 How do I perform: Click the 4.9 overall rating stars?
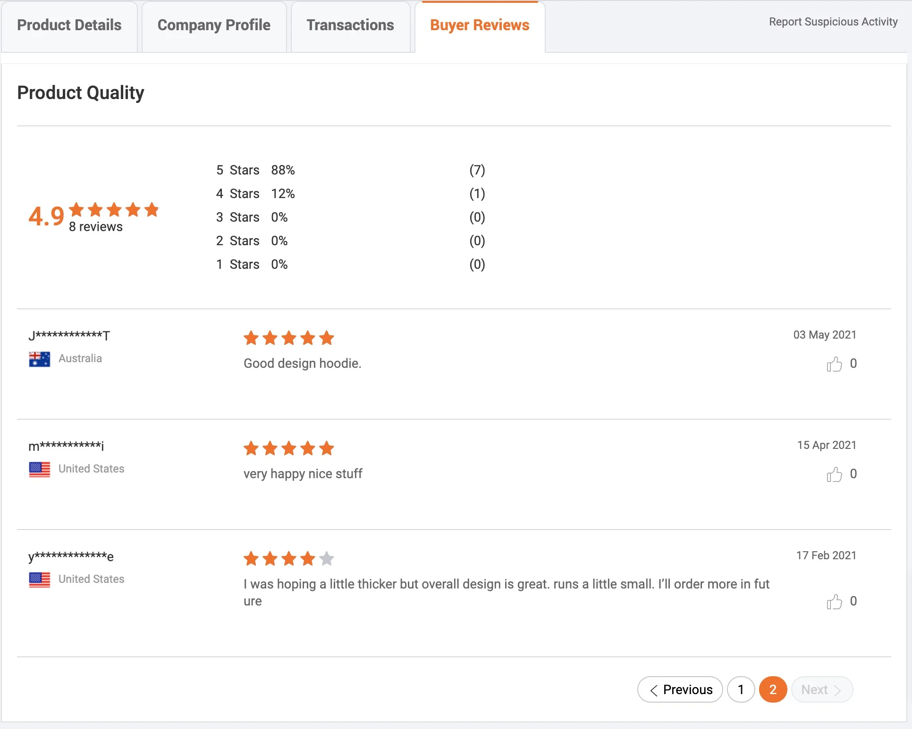click(x=114, y=209)
